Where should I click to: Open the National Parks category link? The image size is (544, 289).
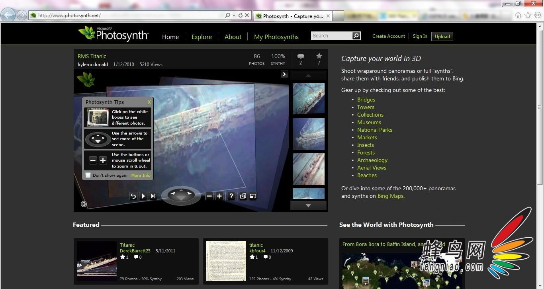(x=375, y=130)
